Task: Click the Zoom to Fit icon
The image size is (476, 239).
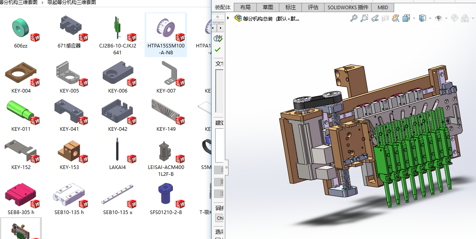Action: click(x=354, y=18)
